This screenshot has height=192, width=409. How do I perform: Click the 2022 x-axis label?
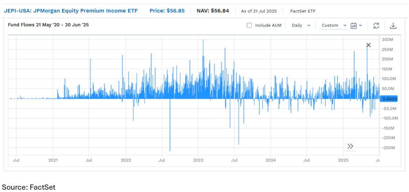pyautogui.click(x=126, y=159)
